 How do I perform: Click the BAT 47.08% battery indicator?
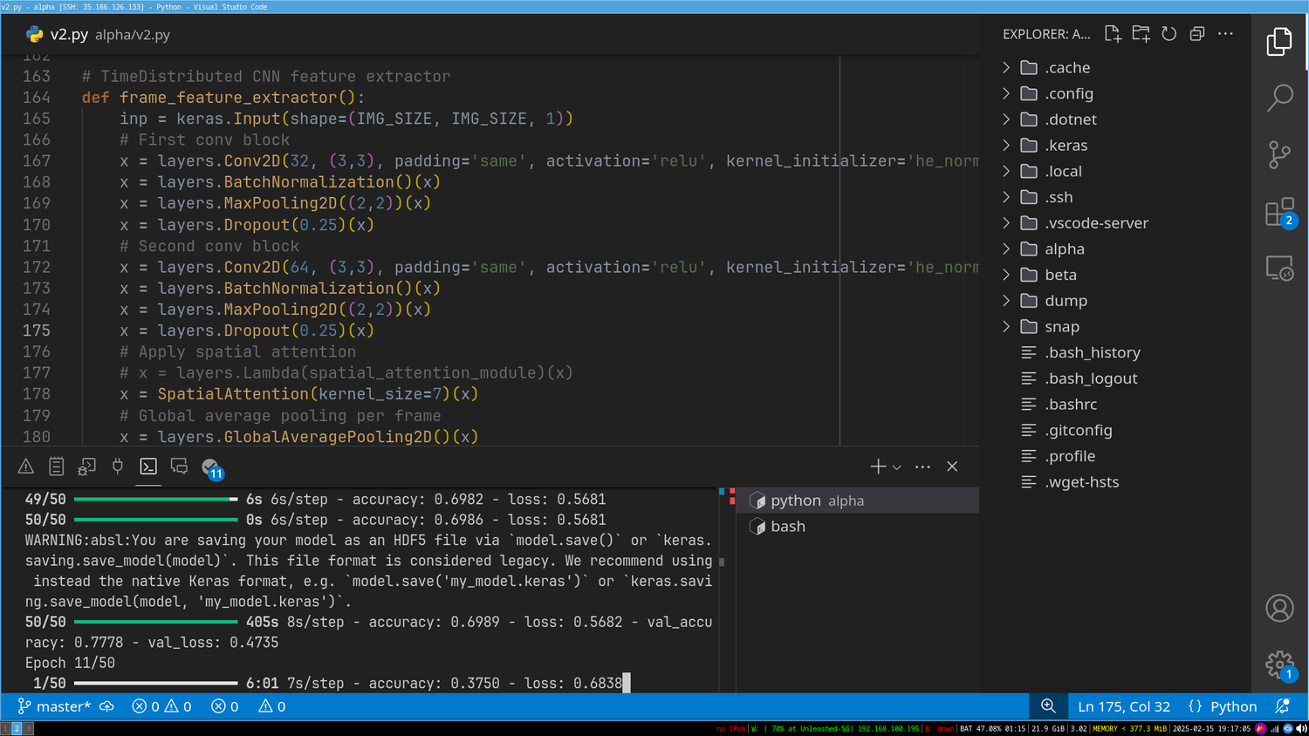click(992, 728)
